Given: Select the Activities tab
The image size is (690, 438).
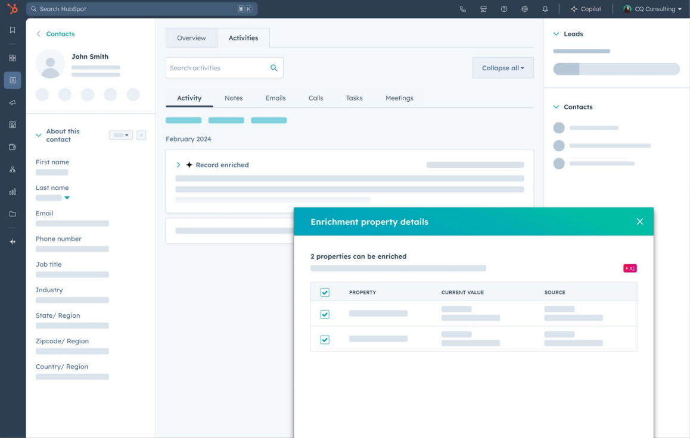Looking at the screenshot, I should point(243,37).
